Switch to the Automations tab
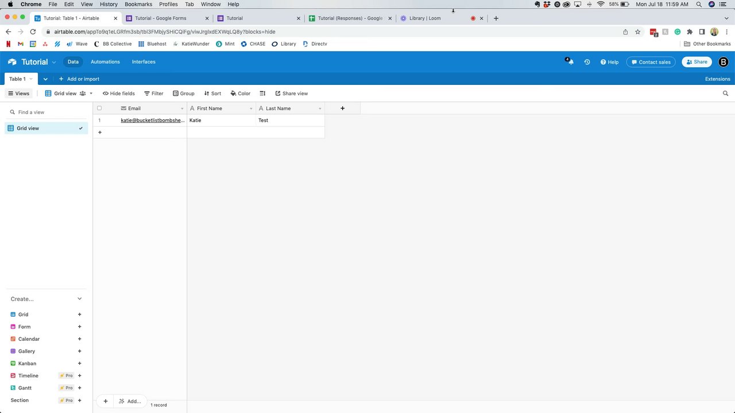The width and height of the screenshot is (735, 413). 105,62
